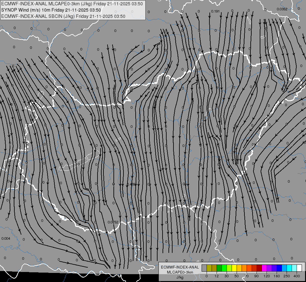306x282 pixels.
Task: Click the legend scale value '160'
Action: tap(277, 276)
